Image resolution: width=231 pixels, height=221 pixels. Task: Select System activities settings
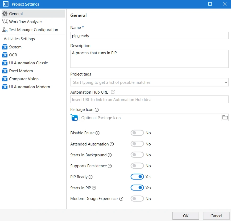coord(33,47)
